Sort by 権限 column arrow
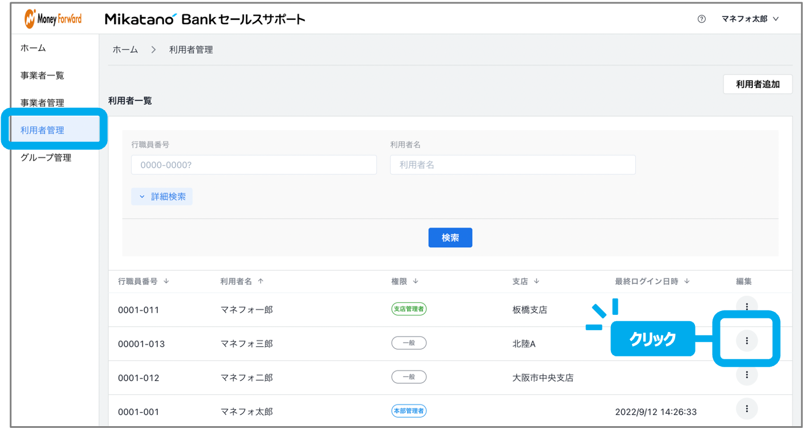804x429 pixels. (416, 281)
